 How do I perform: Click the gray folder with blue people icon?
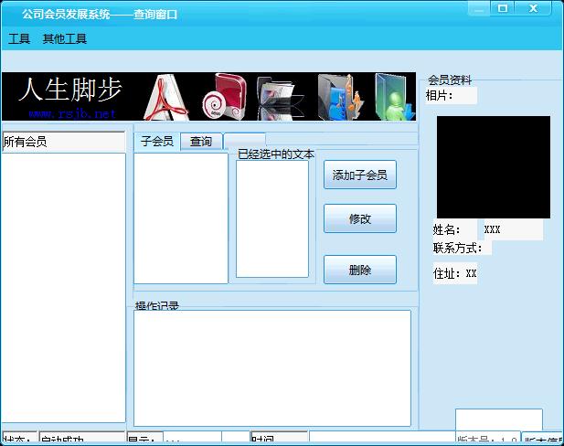[340, 96]
